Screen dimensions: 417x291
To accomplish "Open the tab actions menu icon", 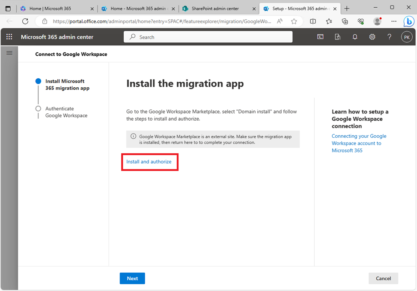I will (8, 9).
